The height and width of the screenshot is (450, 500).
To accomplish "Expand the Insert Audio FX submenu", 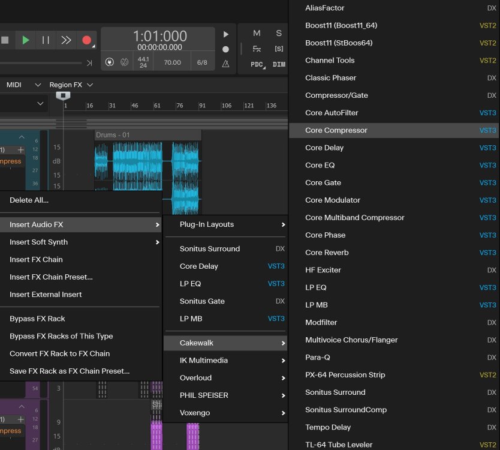I will coord(81,224).
